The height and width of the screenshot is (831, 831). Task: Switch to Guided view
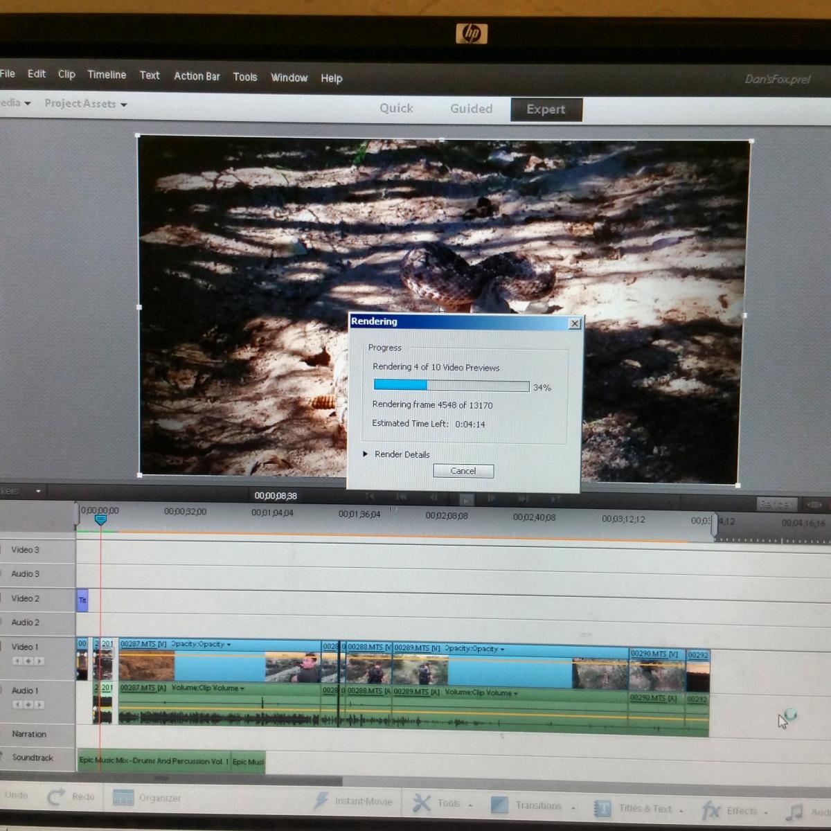(x=471, y=109)
